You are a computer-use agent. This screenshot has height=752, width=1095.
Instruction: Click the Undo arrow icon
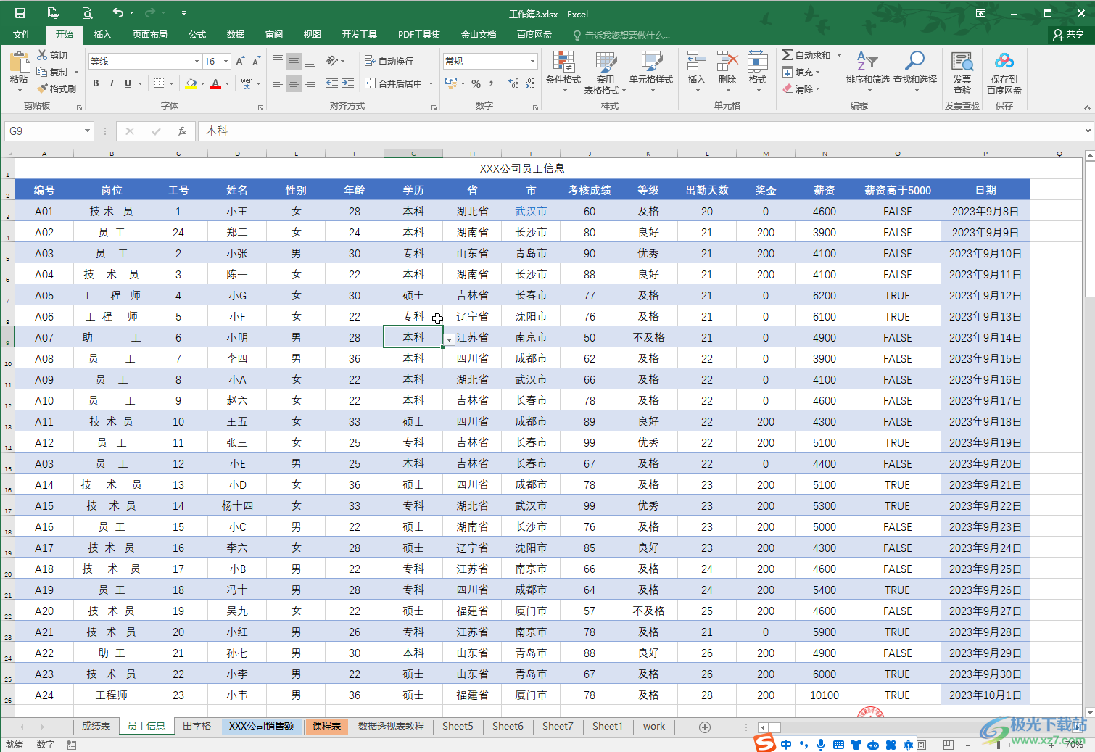pyautogui.click(x=118, y=12)
